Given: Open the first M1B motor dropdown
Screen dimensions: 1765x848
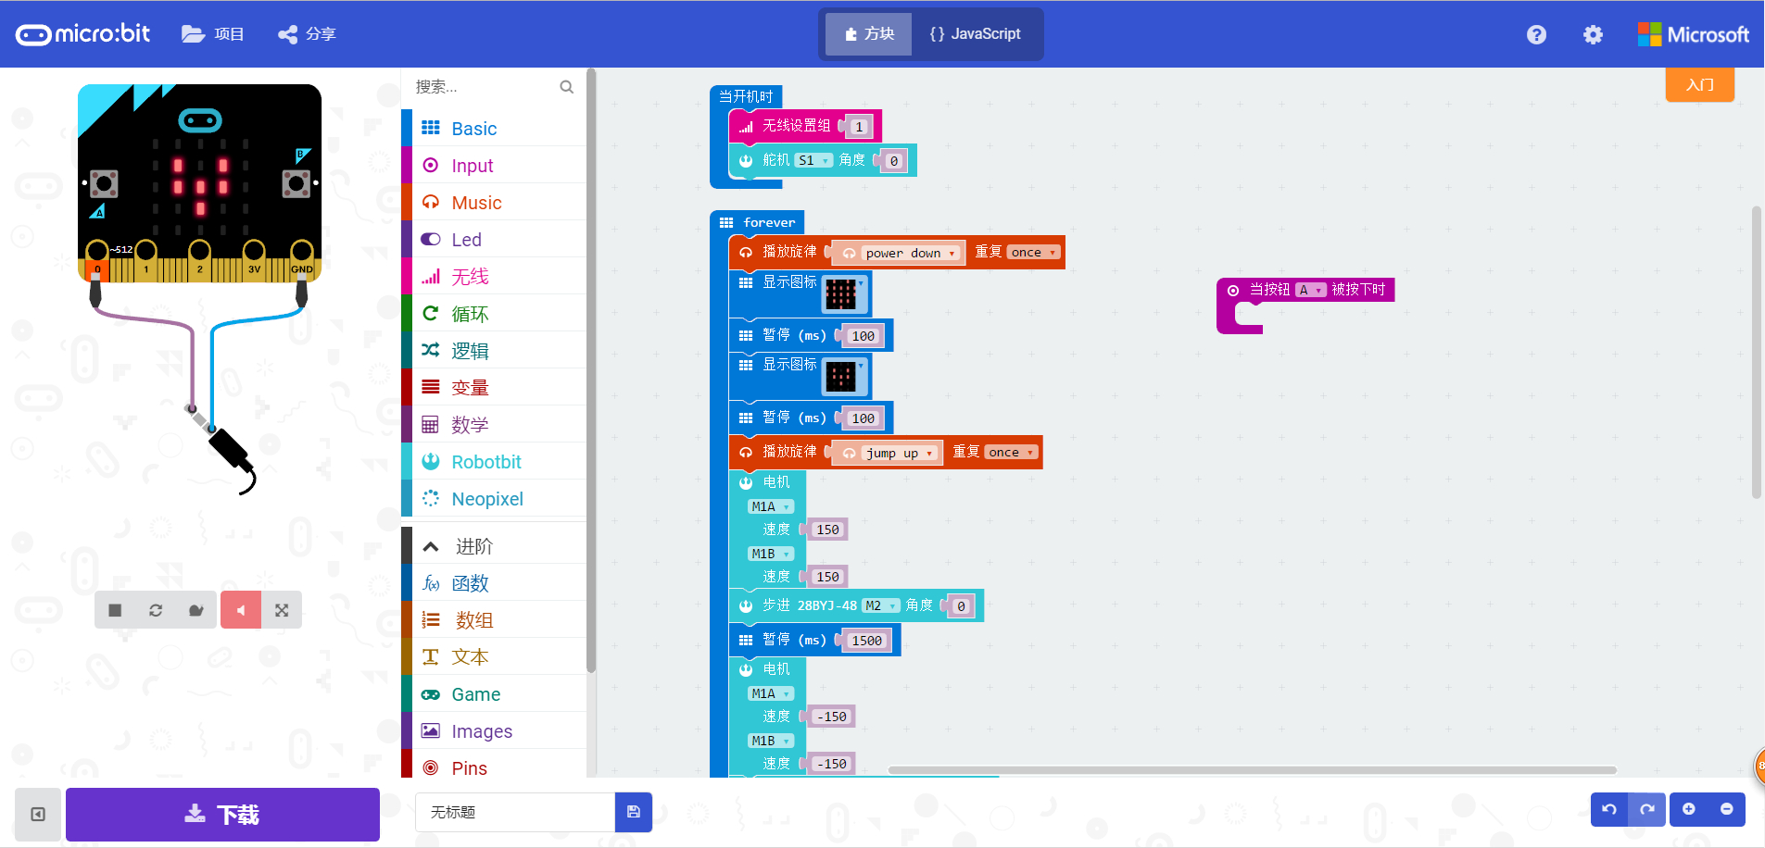Looking at the screenshot, I should pyautogui.click(x=771, y=554).
